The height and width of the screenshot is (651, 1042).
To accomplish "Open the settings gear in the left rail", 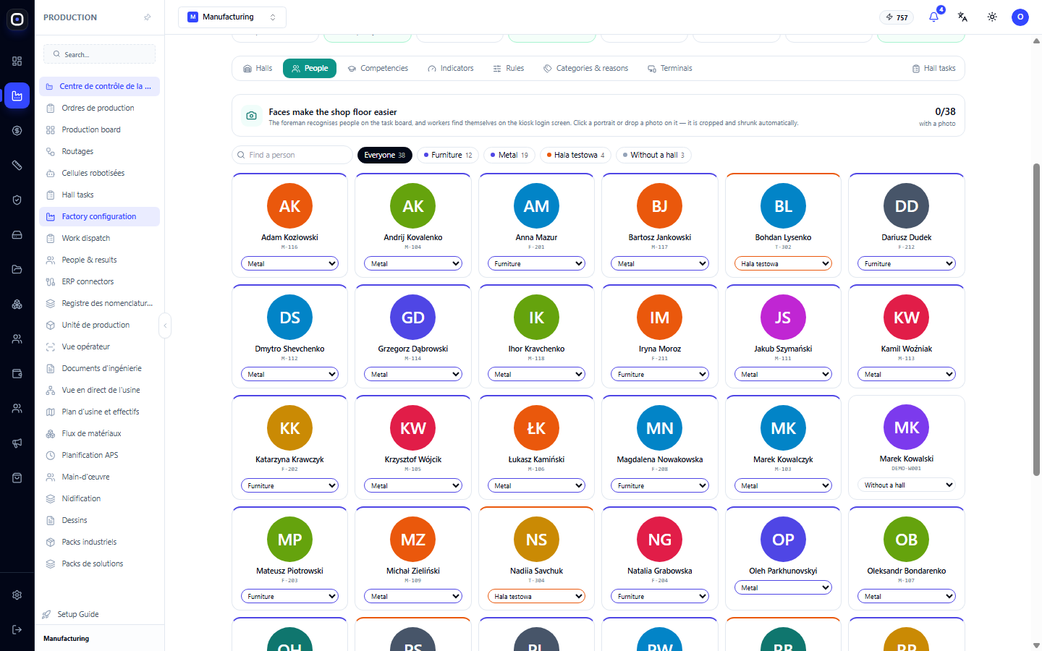I will [17, 595].
